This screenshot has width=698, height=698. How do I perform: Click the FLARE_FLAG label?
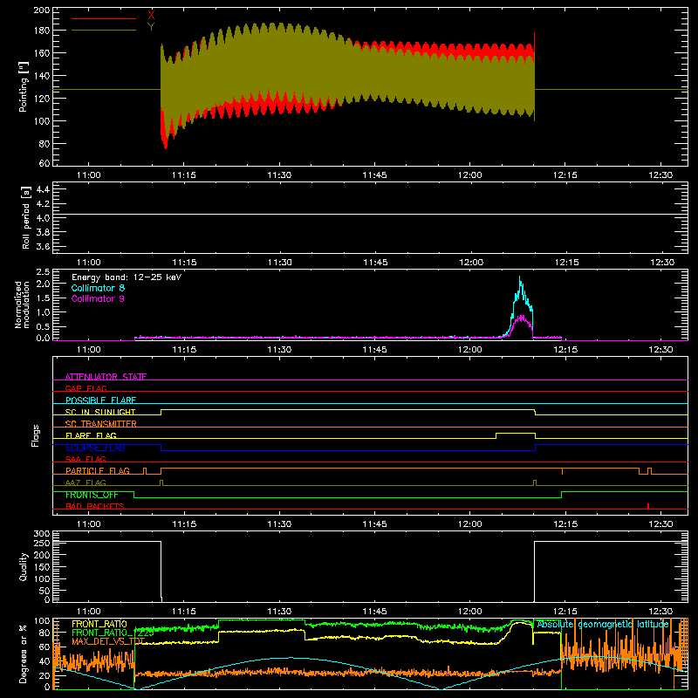(x=91, y=435)
